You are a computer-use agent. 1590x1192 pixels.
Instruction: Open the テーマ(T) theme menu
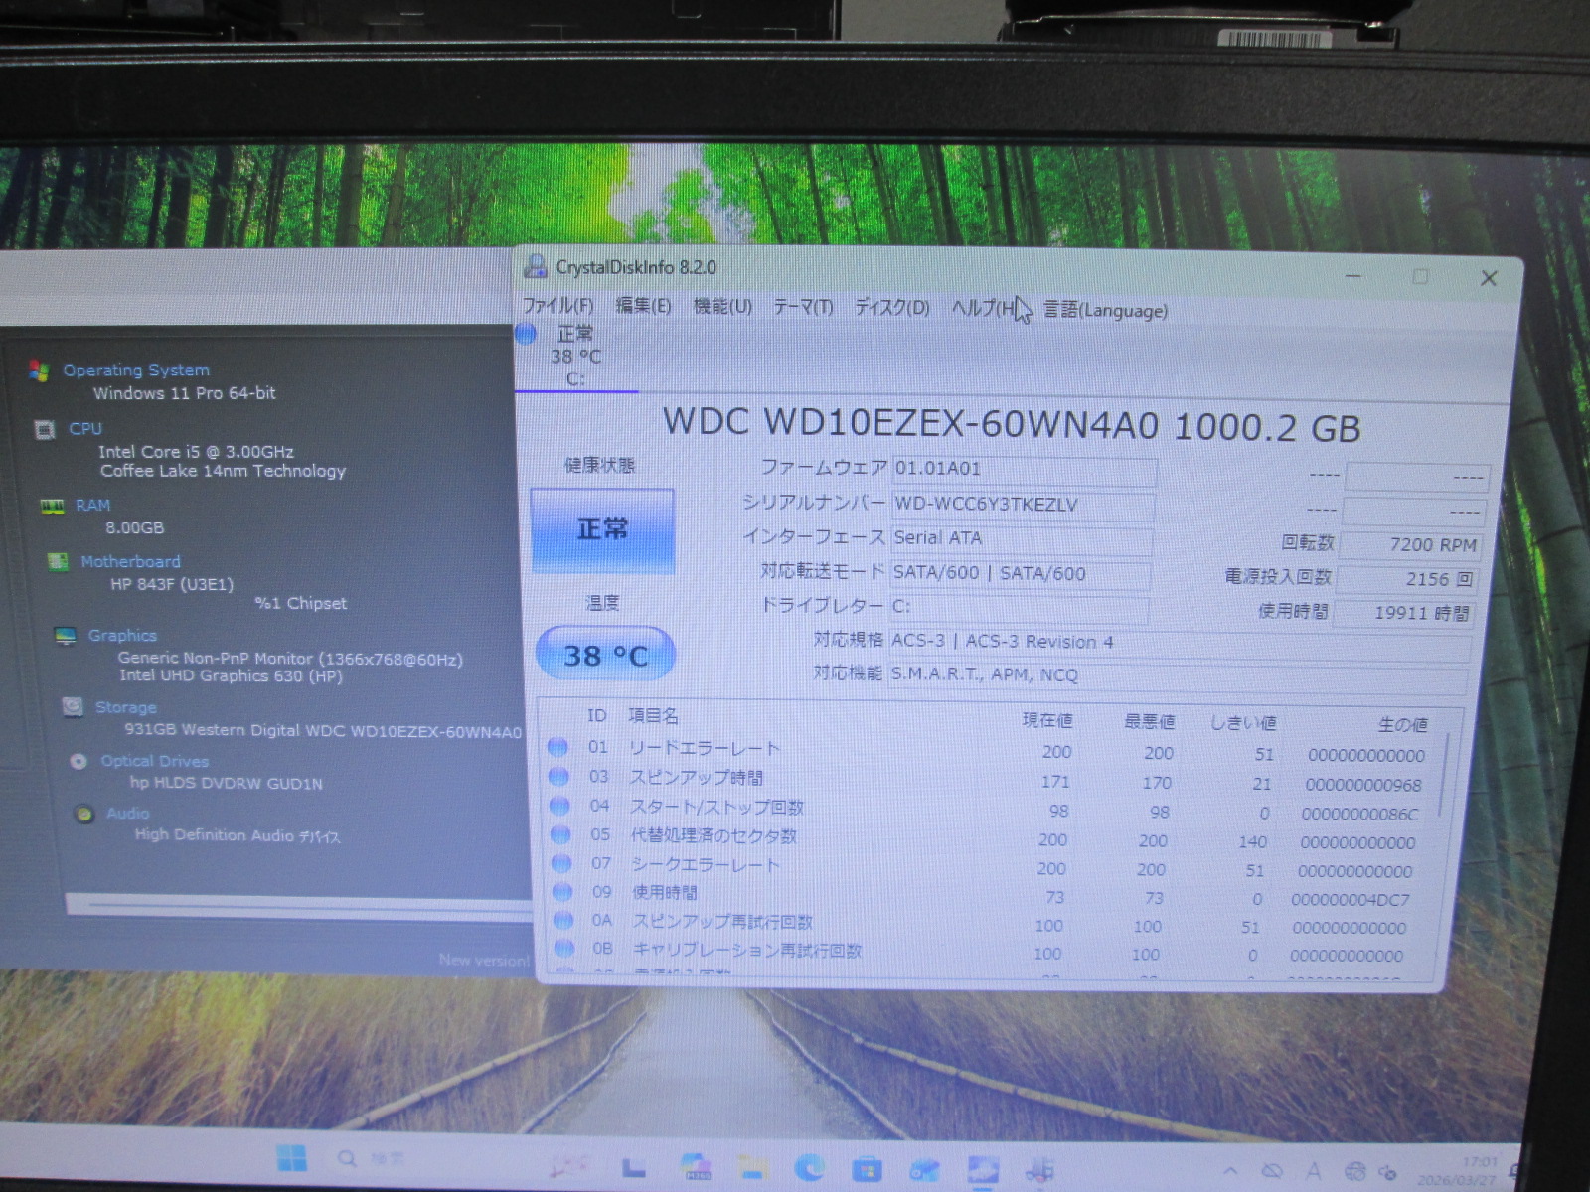coord(803,307)
